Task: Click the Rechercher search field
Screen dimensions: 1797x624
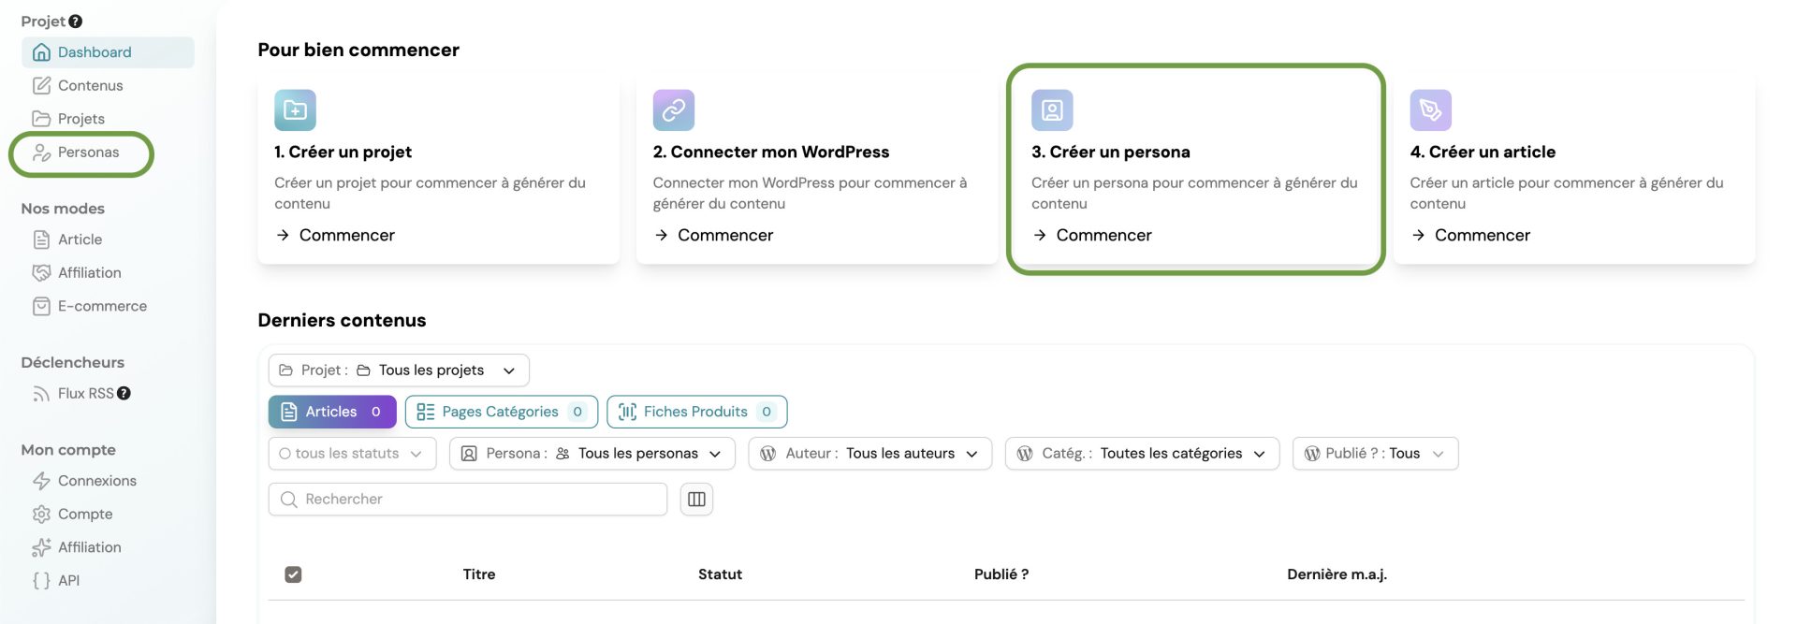Action: (468, 500)
